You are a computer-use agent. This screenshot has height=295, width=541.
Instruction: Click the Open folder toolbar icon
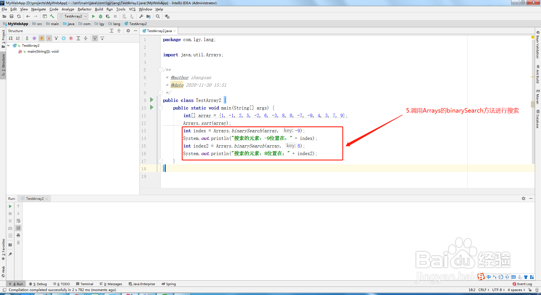(x=4, y=16)
